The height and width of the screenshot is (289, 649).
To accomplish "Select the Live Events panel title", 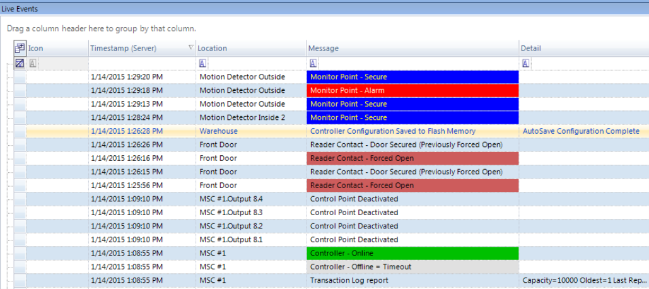I will click(20, 9).
